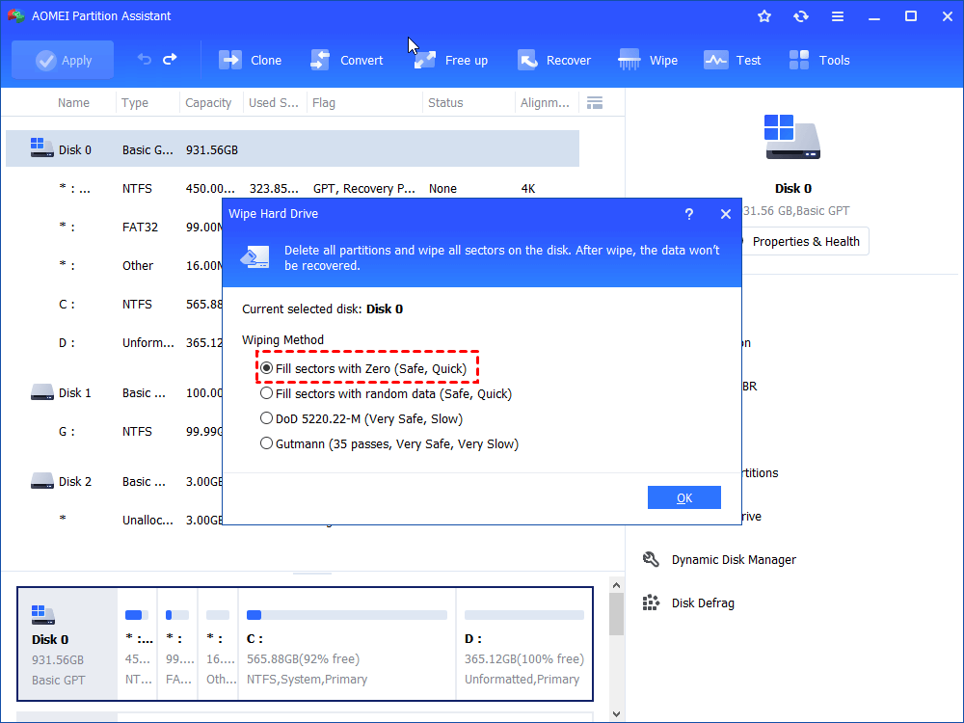Close the Wipe Hard Drive dialog
Image resolution: width=964 pixels, height=723 pixels.
coord(726,214)
